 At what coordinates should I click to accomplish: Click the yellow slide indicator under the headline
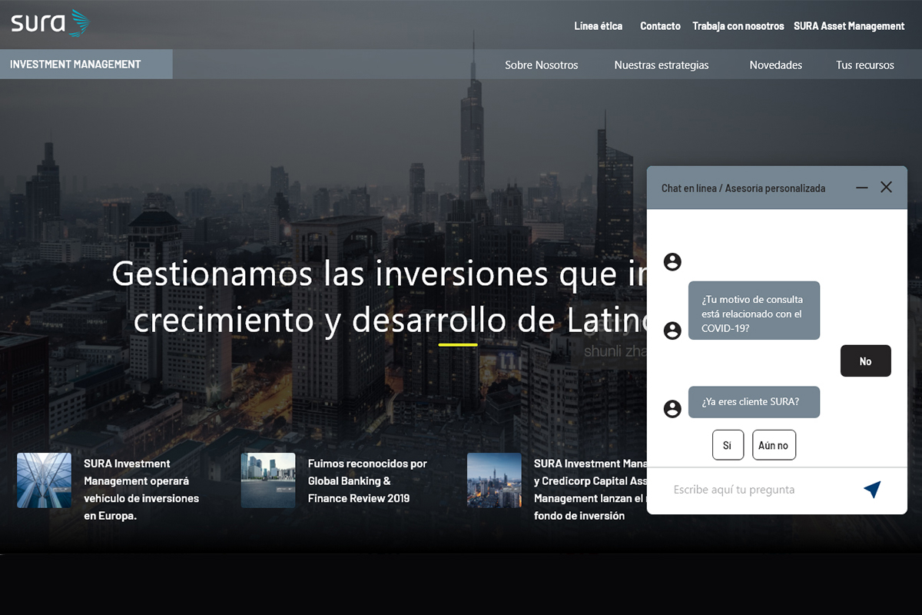point(458,345)
